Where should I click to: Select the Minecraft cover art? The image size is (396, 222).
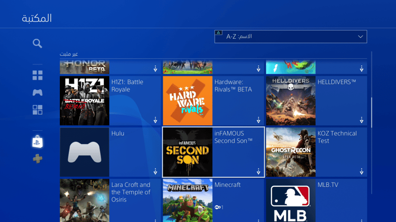pyautogui.click(x=187, y=200)
